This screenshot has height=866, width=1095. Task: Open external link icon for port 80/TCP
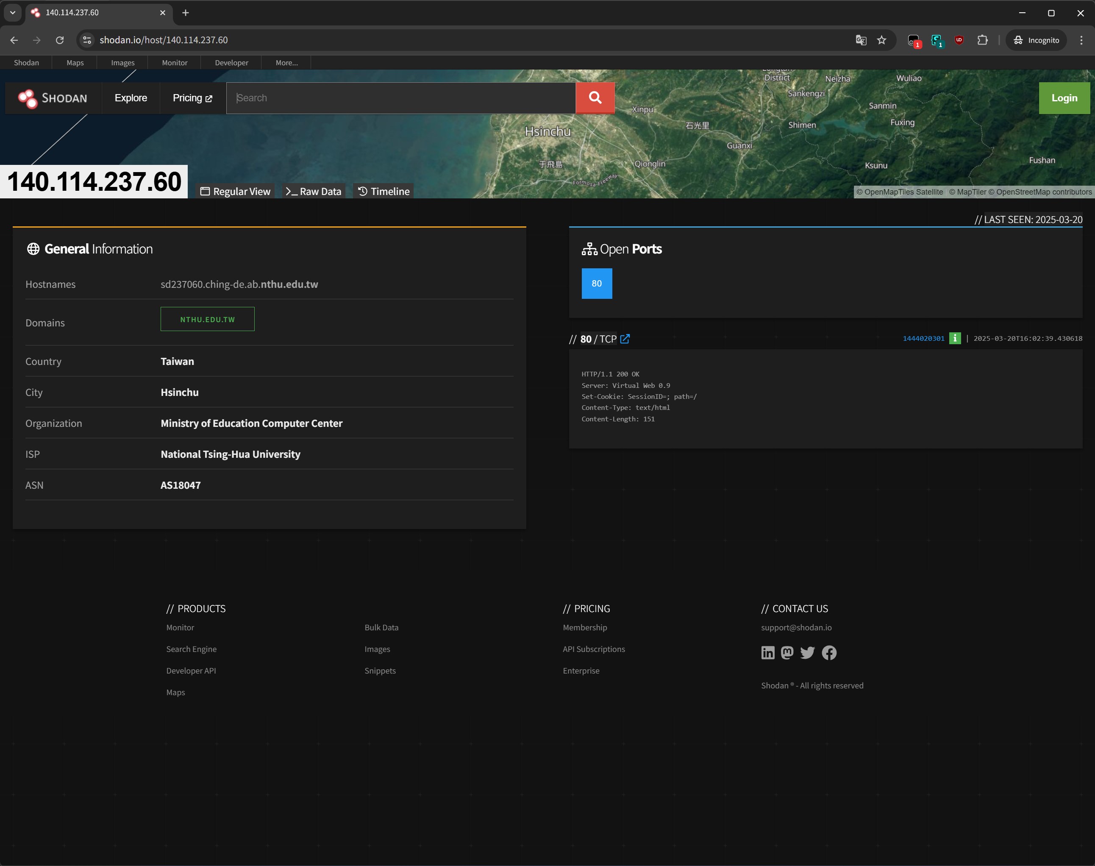(x=625, y=339)
